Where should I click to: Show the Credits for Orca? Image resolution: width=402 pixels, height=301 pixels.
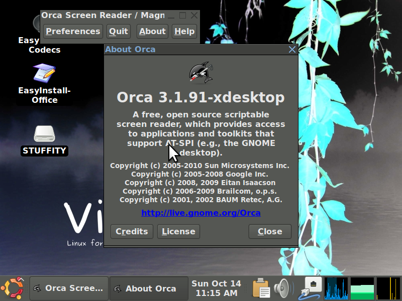click(x=132, y=231)
